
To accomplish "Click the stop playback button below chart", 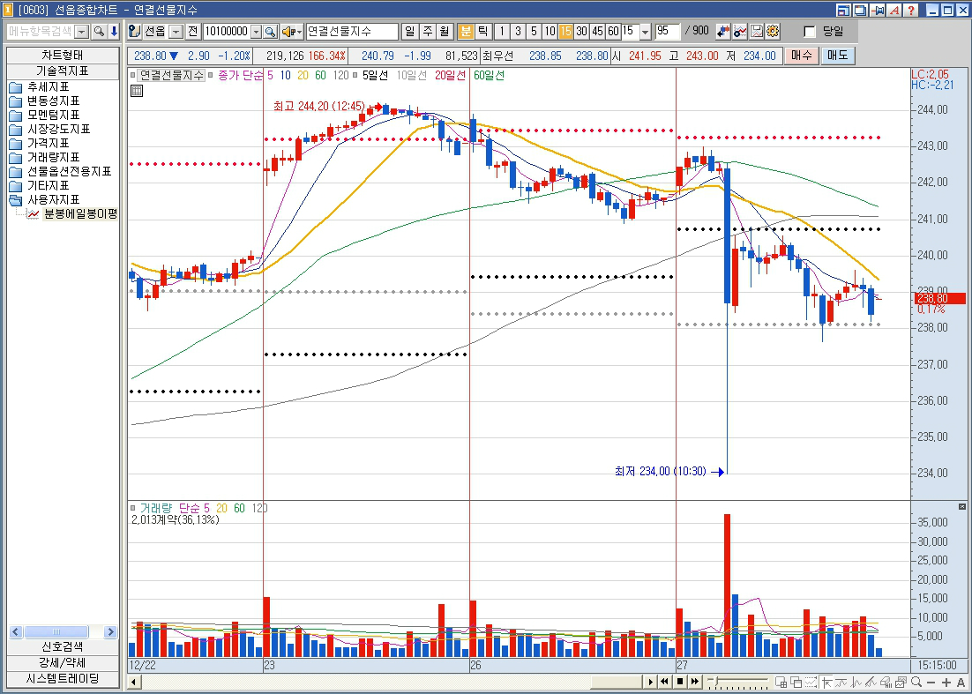I will 680,682.
